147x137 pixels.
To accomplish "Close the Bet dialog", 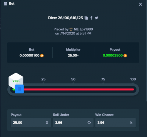I will [x=141, y=4].
